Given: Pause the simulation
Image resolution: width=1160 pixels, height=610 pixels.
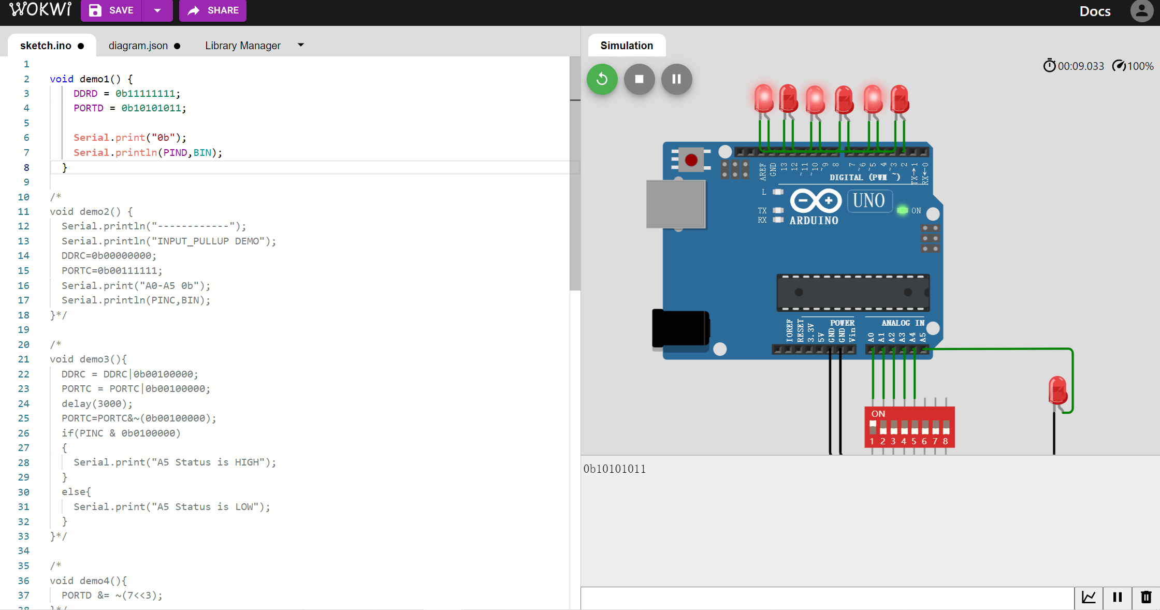Looking at the screenshot, I should pos(676,79).
